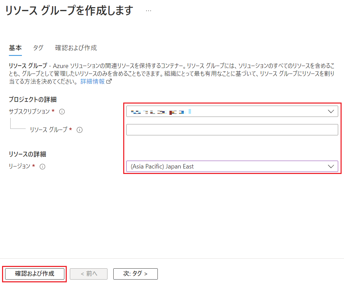The height and width of the screenshot is (283, 344).
Task: Click the プロジェクトの詳細 section heading
Action: [33, 99]
